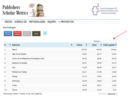
Task: Click the EC3 research group logo
Action: click(x=105, y=10)
